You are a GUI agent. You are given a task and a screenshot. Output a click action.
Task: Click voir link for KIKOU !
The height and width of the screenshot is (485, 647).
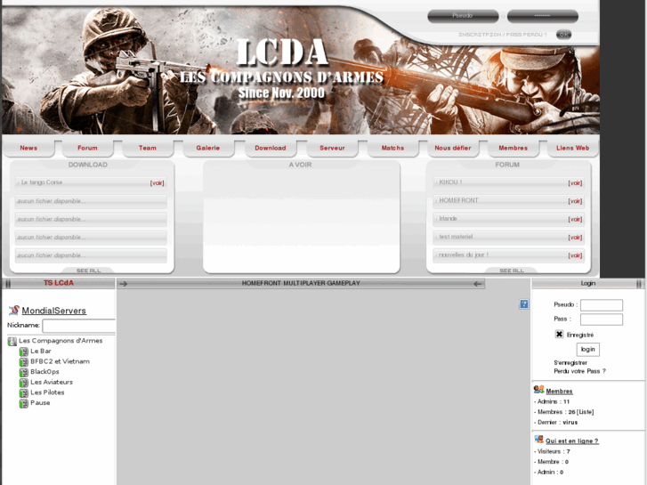(575, 182)
